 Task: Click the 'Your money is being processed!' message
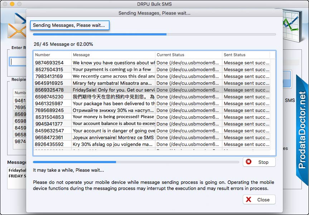[113, 117]
